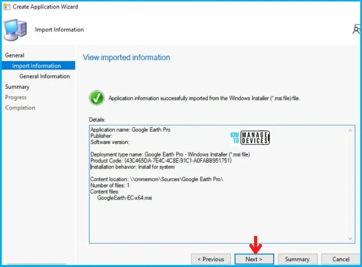The width and height of the screenshot is (362, 267).
Task: Click inside the Details text box
Action: (222, 184)
